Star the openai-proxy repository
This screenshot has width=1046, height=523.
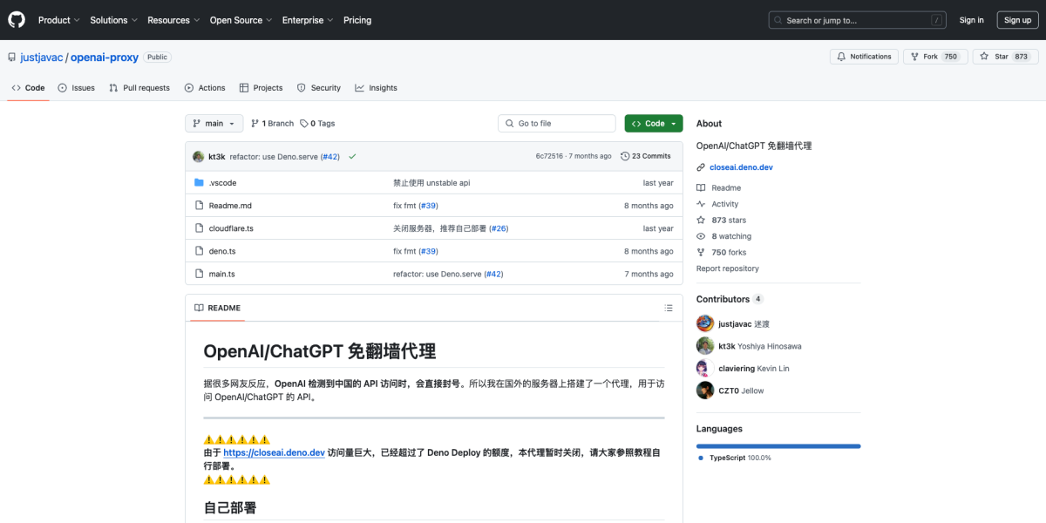click(x=1005, y=56)
